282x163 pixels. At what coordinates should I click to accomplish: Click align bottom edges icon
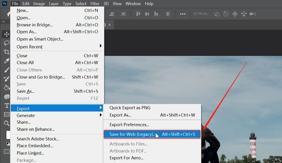click(156, 14)
